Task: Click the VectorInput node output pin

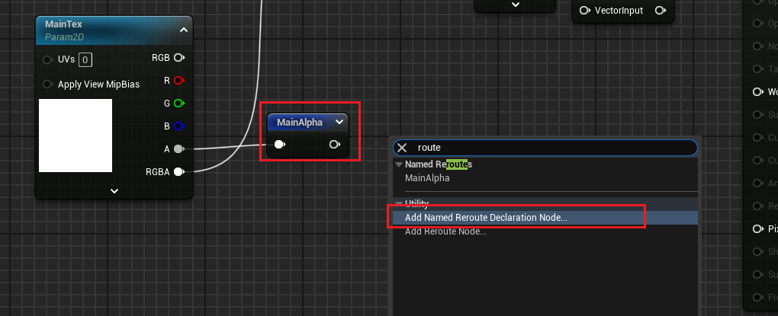Action: 660,11
